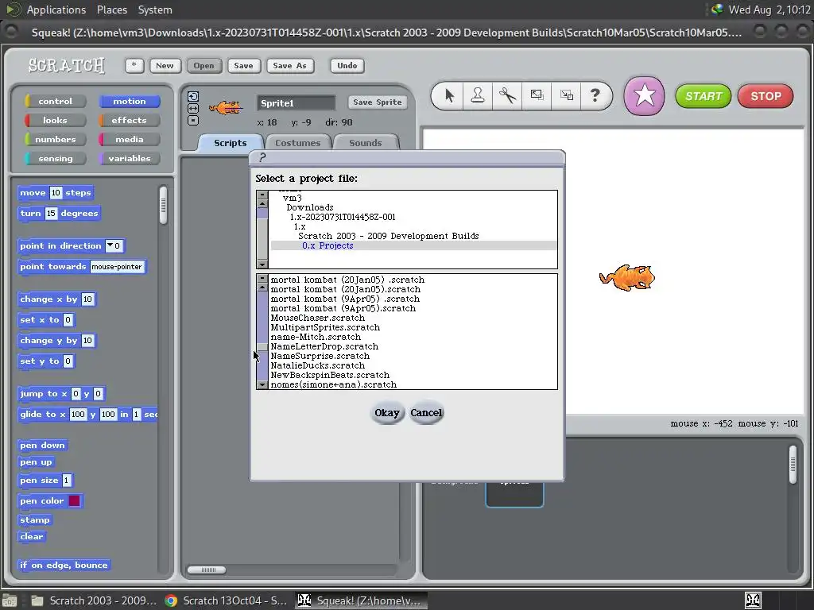Select the 0.x Projects folder
Screen dimensions: 814x610
point(328,245)
